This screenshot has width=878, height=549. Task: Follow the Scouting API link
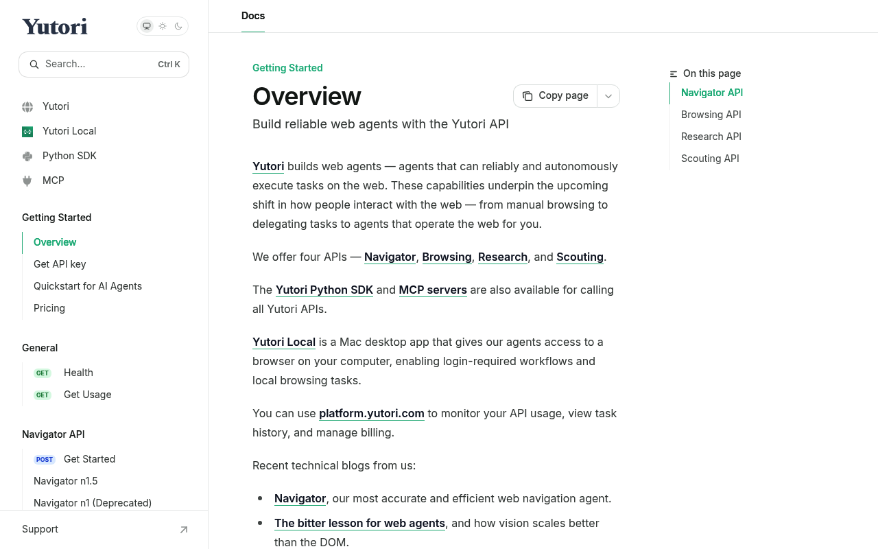580,257
